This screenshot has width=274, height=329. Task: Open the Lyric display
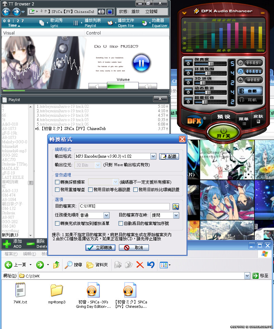(52, 23)
